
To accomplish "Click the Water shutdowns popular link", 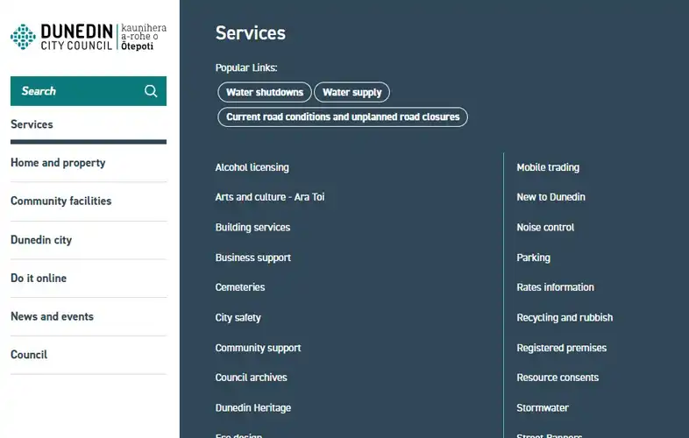I will [x=265, y=92].
